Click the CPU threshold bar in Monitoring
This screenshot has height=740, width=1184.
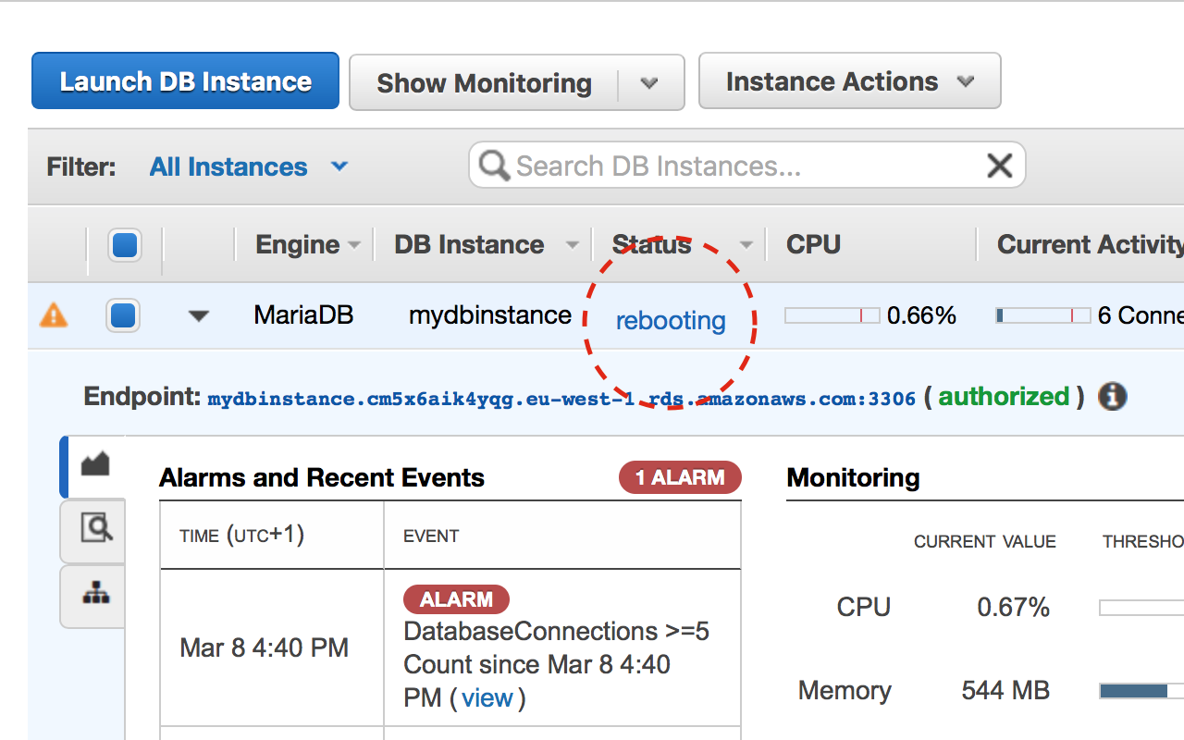(1141, 608)
